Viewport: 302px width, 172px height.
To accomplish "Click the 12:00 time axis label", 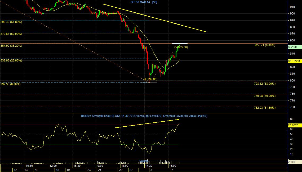I will click(53, 166).
